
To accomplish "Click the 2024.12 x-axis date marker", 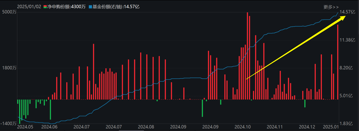I will [307, 127].
